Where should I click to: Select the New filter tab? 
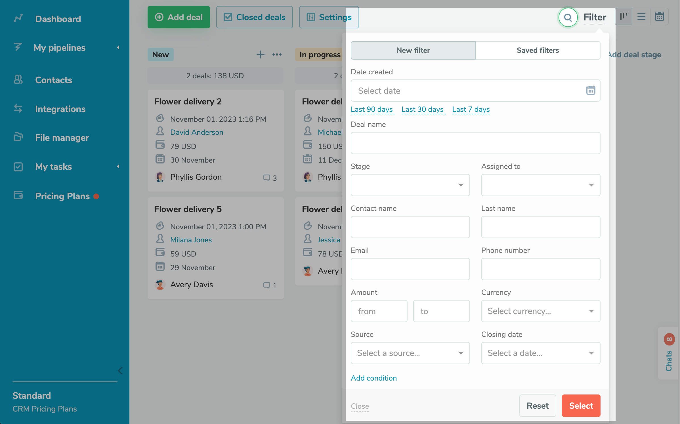pyautogui.click(x=413, y=50)
